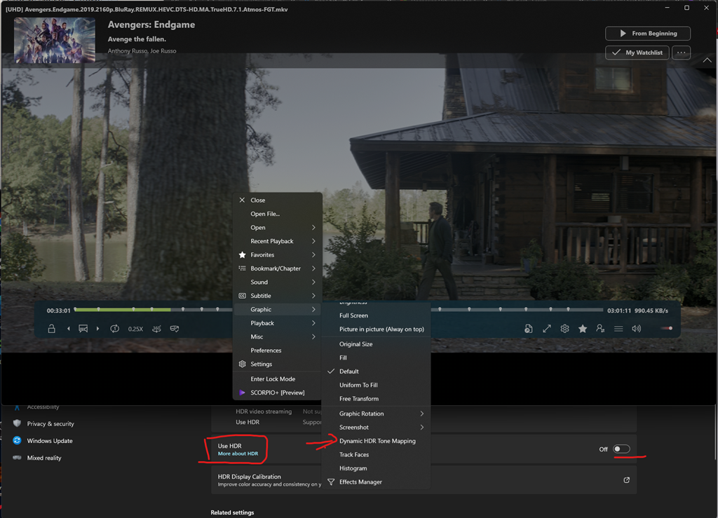Expand the Subtitle submenu

(278, 296)
